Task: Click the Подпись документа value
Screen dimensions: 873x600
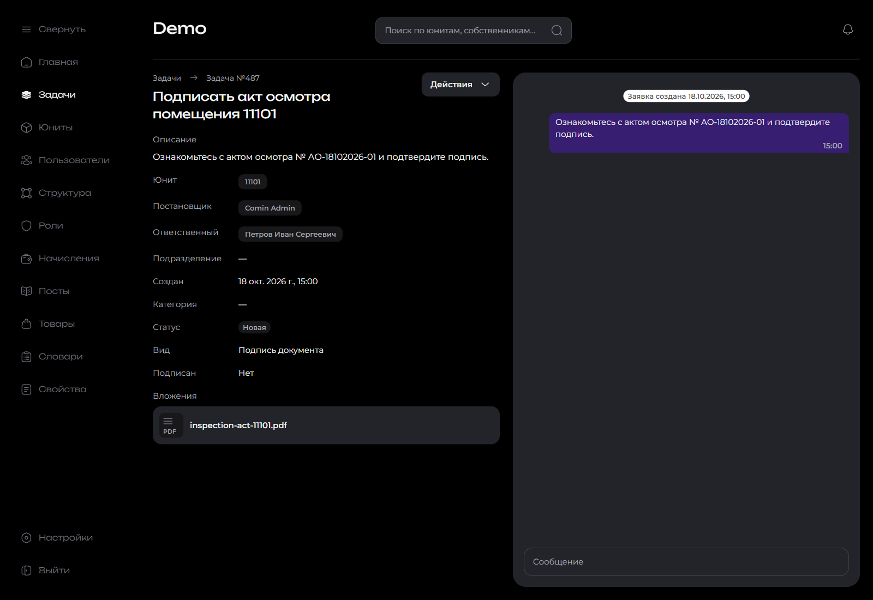Action: 281,350
